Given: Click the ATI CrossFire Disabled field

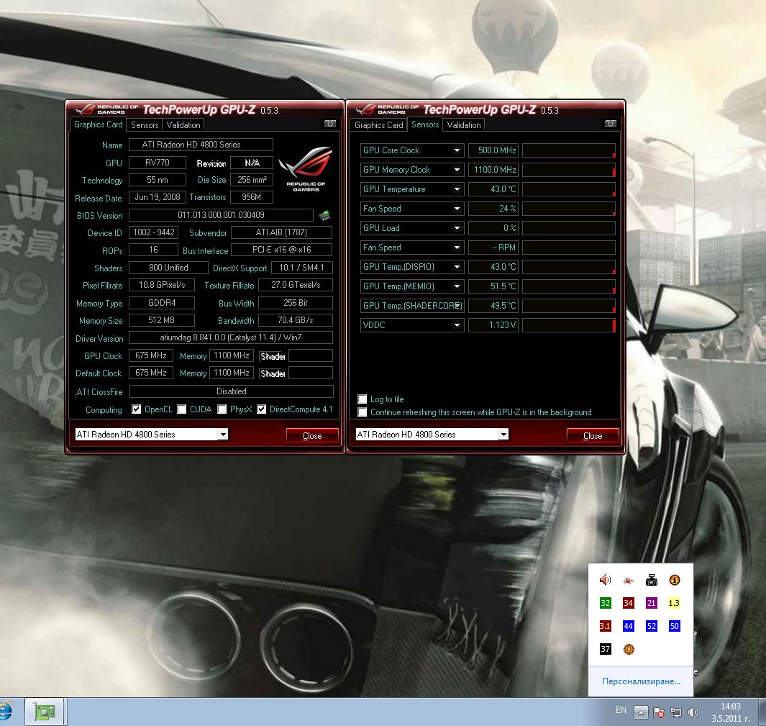Looking at the screenshot, I should [232, 391].
